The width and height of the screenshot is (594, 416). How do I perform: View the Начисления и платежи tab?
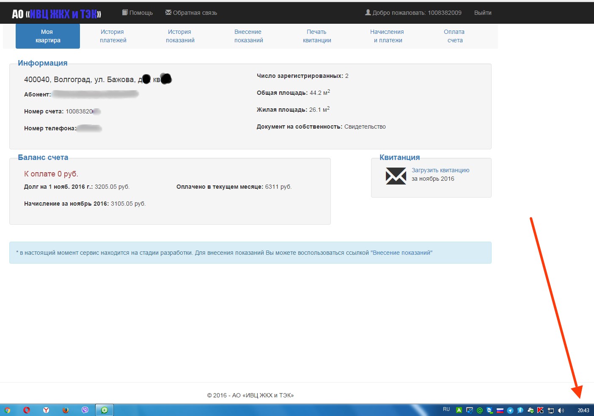coord(388,36)
